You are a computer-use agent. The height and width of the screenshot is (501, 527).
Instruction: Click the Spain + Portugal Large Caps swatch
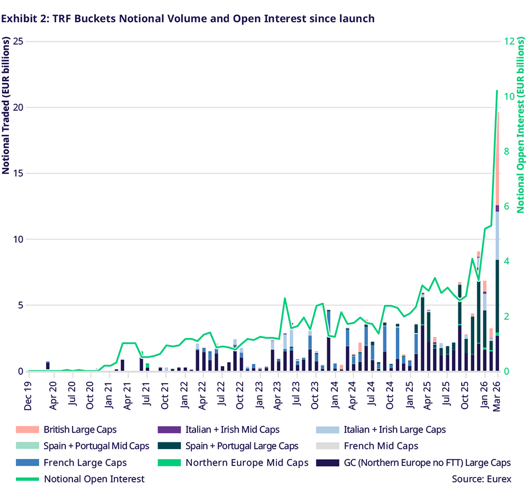point(169,446)
